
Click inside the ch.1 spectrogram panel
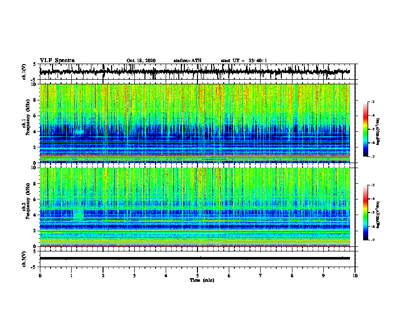[195, 123]
